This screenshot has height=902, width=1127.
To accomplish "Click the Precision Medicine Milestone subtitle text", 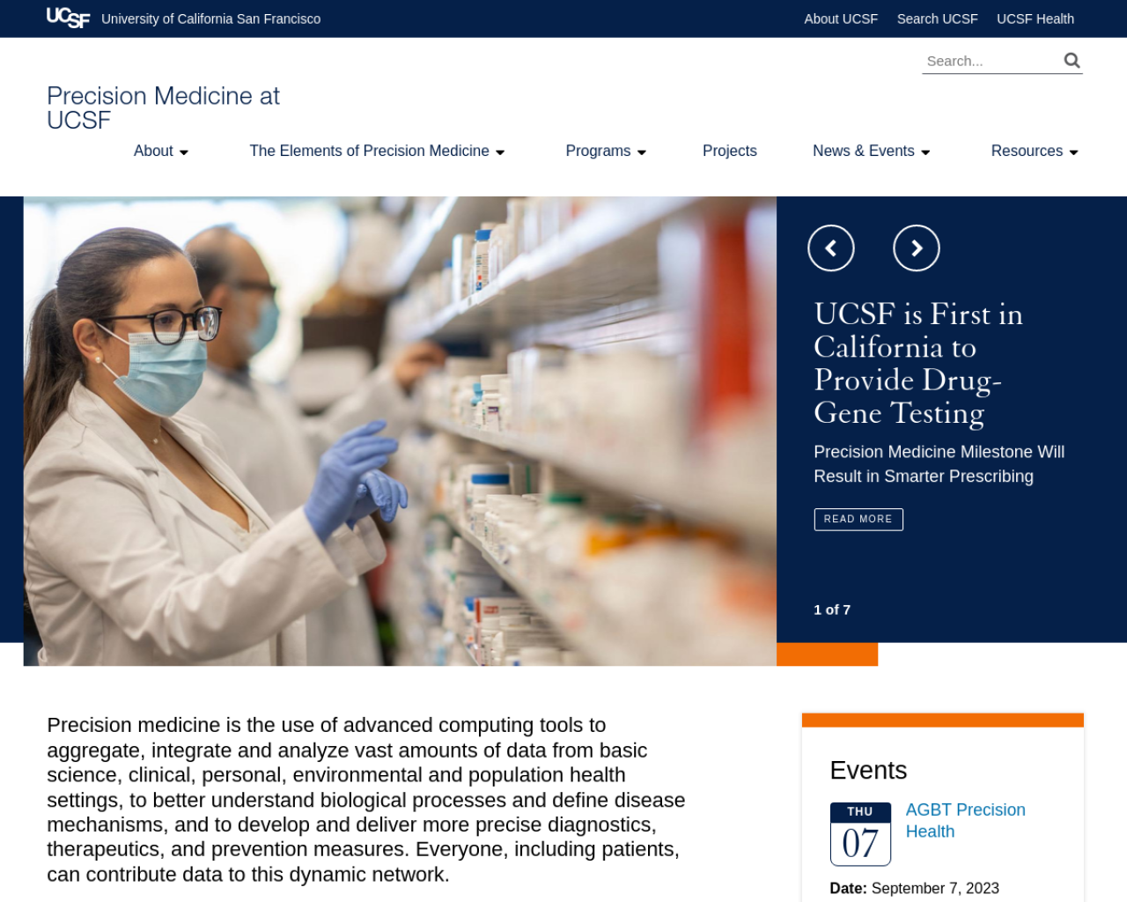I will pyautogui.click(x=939, y=464).
